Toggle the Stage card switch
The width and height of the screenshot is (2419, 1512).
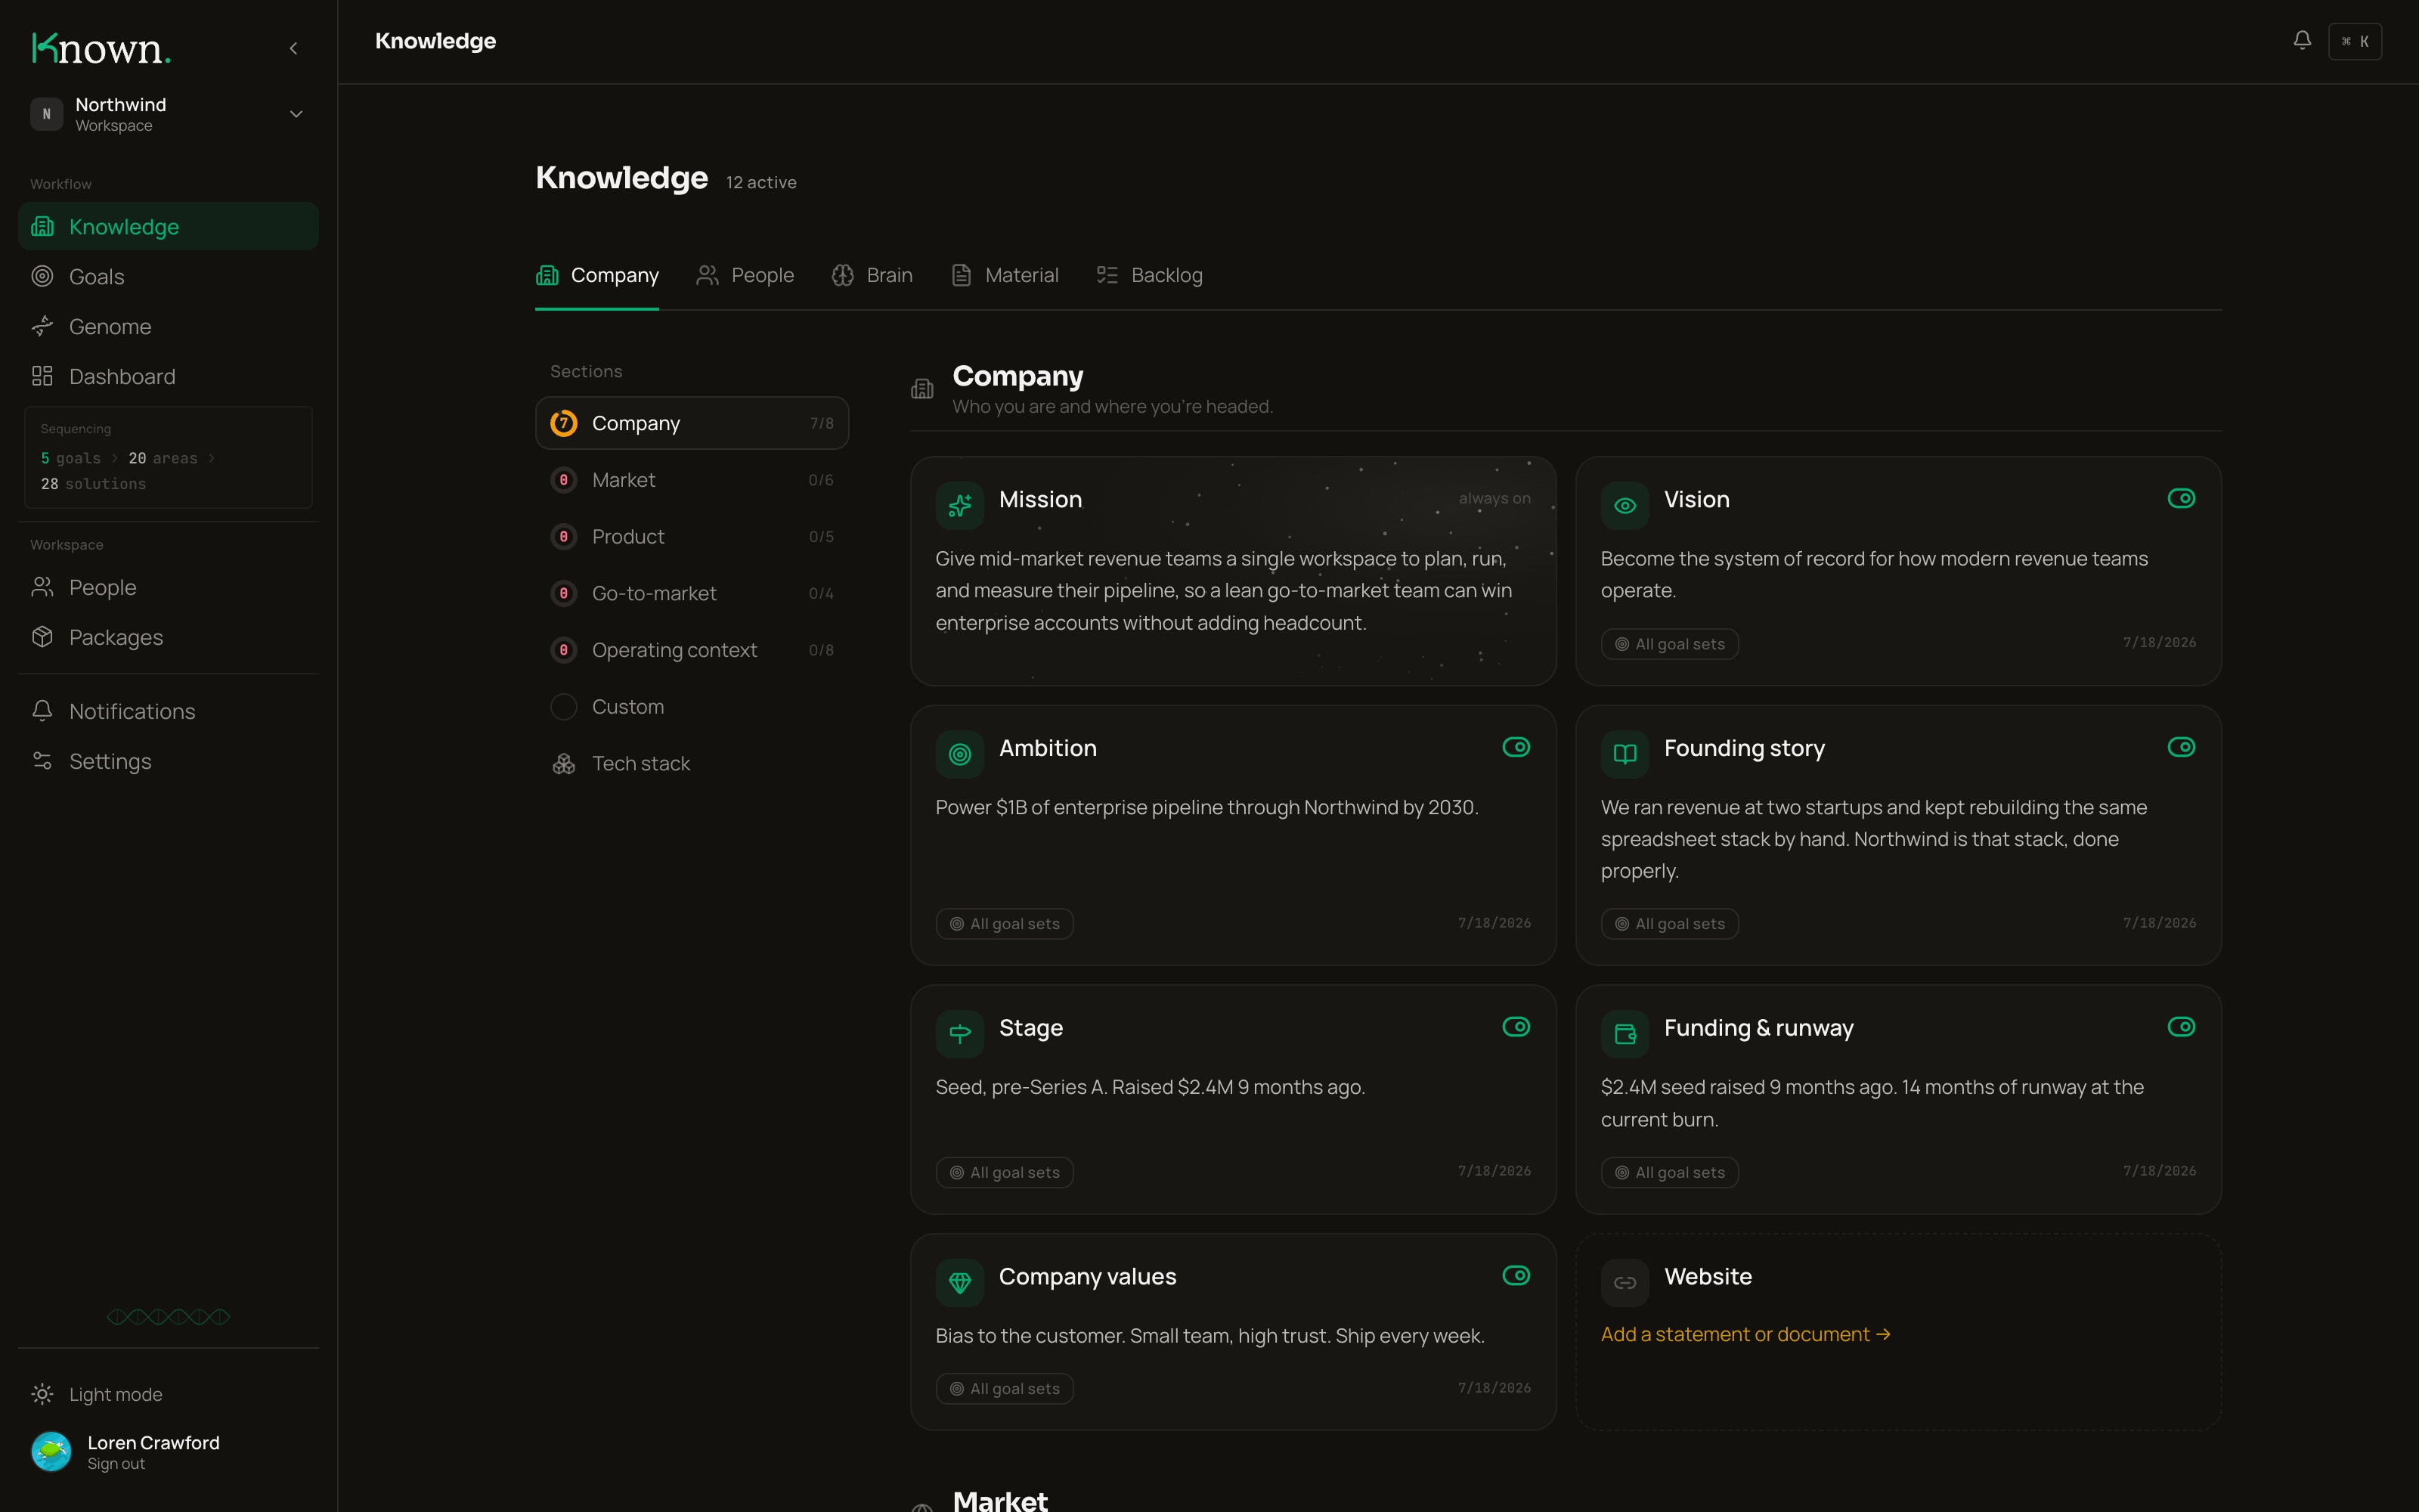click(1516, 1027)
